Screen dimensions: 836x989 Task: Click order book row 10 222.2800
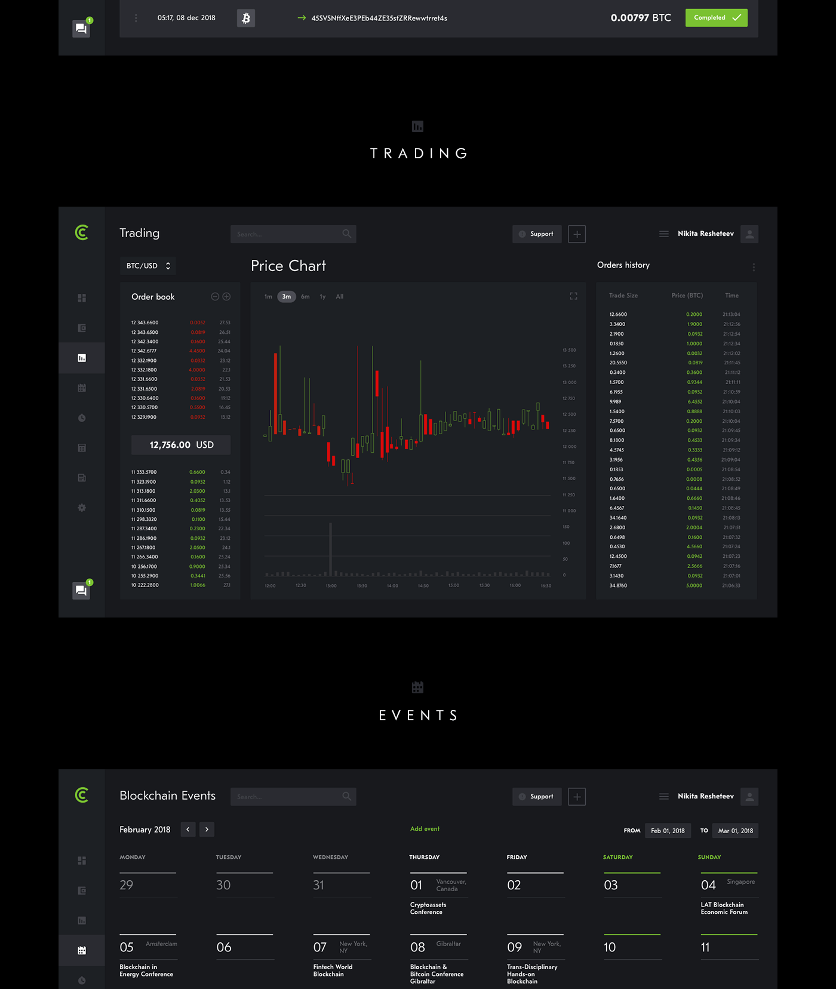coord(181,585)
